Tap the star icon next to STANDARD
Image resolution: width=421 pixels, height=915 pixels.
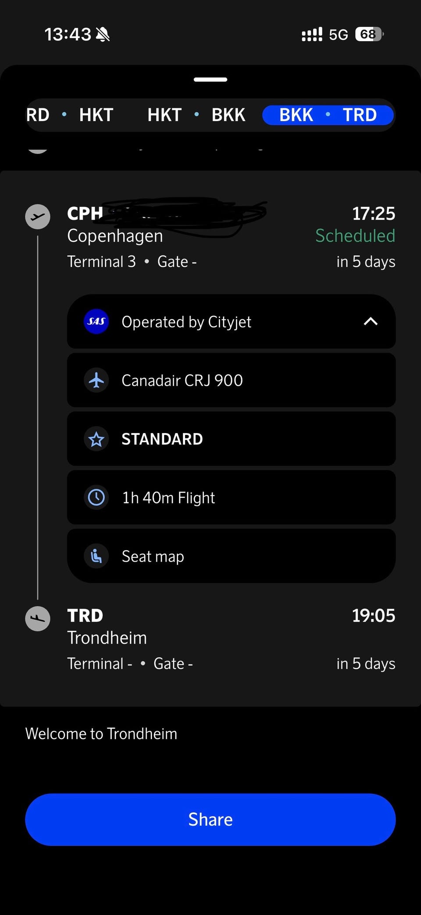96,439
